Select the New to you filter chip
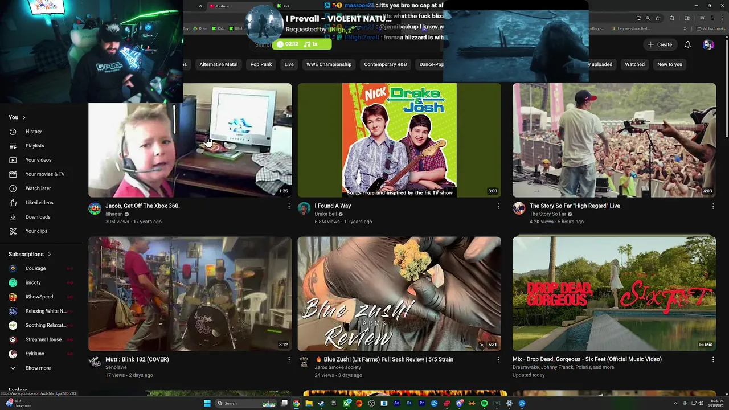Viewport: 729px width, 410px height. pos(669,64)
